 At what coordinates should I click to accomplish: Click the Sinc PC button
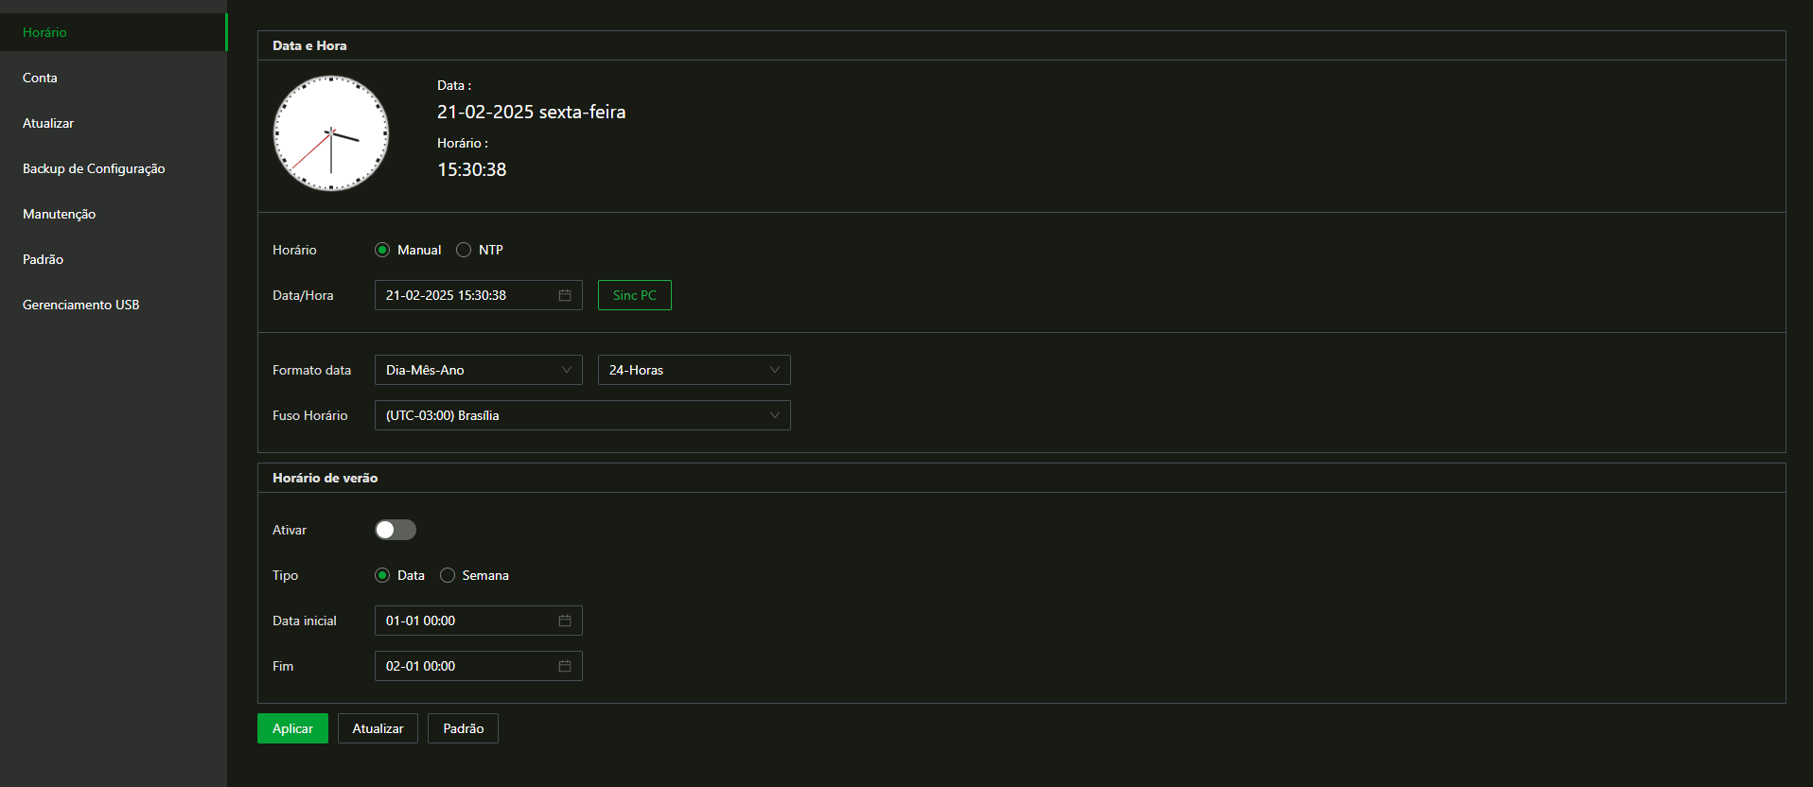click(x=635, y=295)
